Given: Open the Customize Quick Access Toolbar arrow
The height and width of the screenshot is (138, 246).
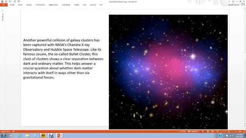Looking at the screenshot, I should click(x=22, y=2).
